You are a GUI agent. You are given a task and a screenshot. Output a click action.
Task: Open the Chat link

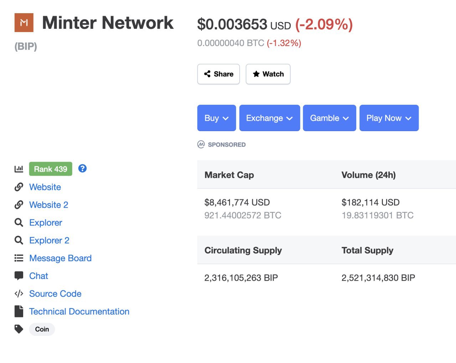point(38,276)
